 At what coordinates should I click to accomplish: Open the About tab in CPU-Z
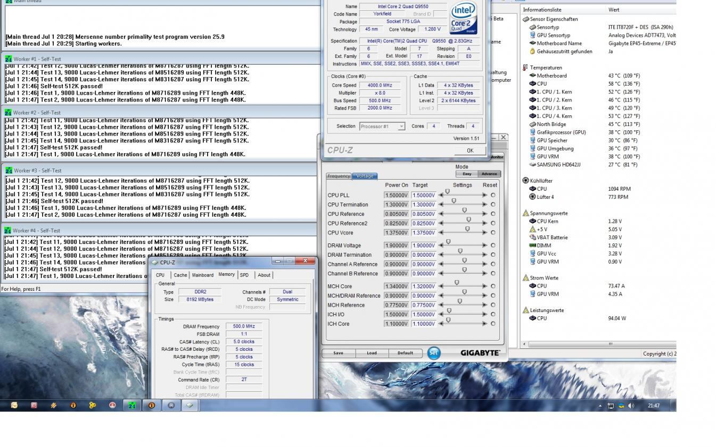click(264, 275)
